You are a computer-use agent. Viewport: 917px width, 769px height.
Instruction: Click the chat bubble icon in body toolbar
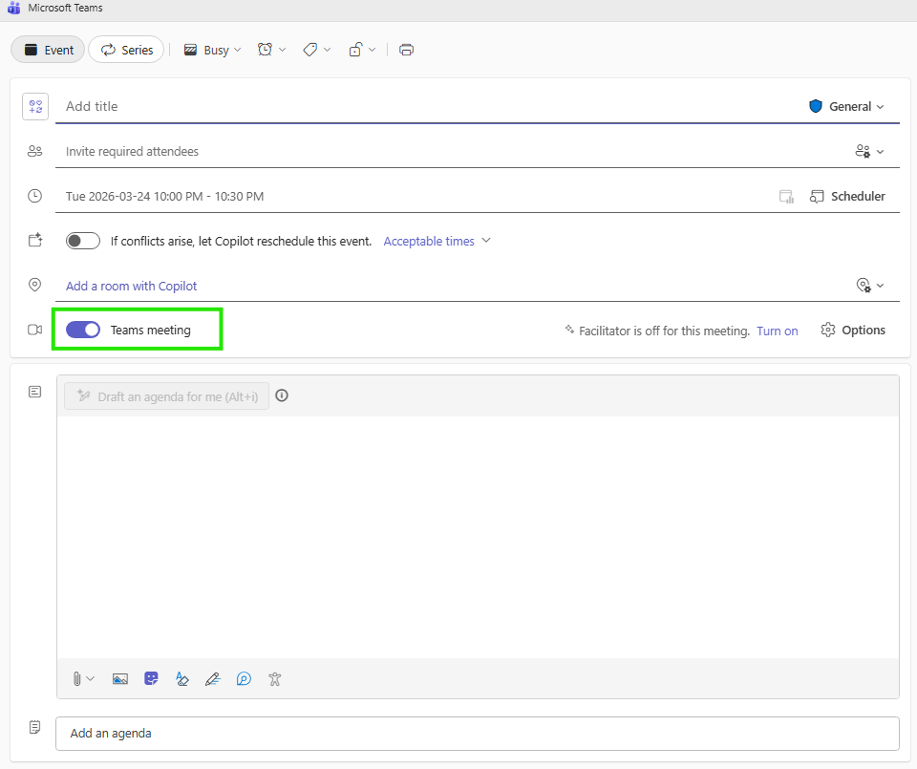click(244, 679)
